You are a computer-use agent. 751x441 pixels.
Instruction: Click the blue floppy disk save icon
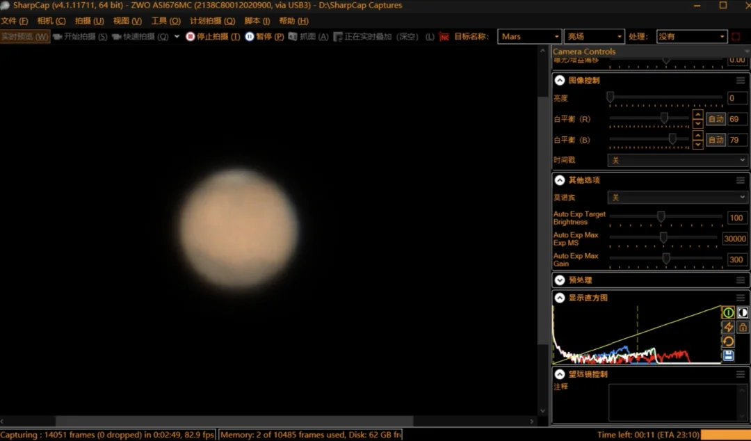click(x=728, y=355)
